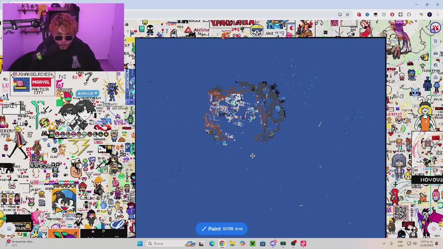Viewport: 443px width, 249px height.
Task: Click the locate position icon bottom right
Action: click(434, 229)
